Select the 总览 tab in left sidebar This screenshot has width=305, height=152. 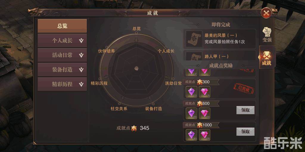pos(62,26)
